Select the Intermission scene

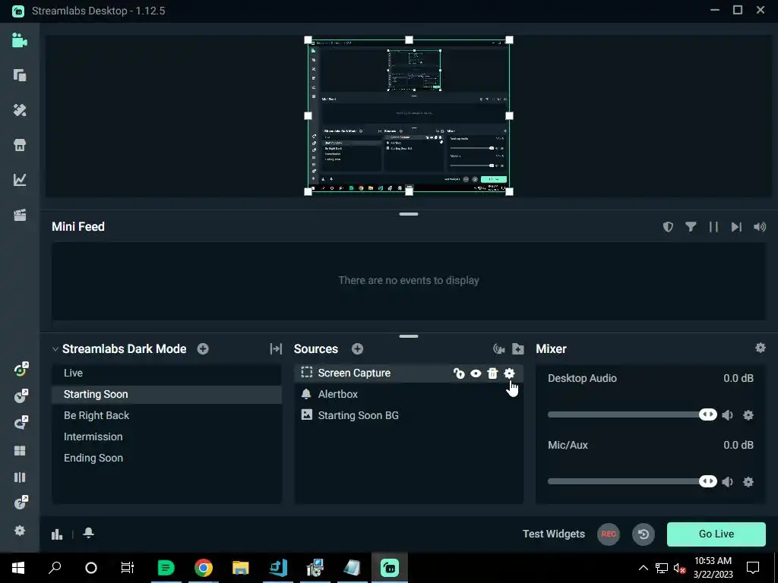pos(166,436)
